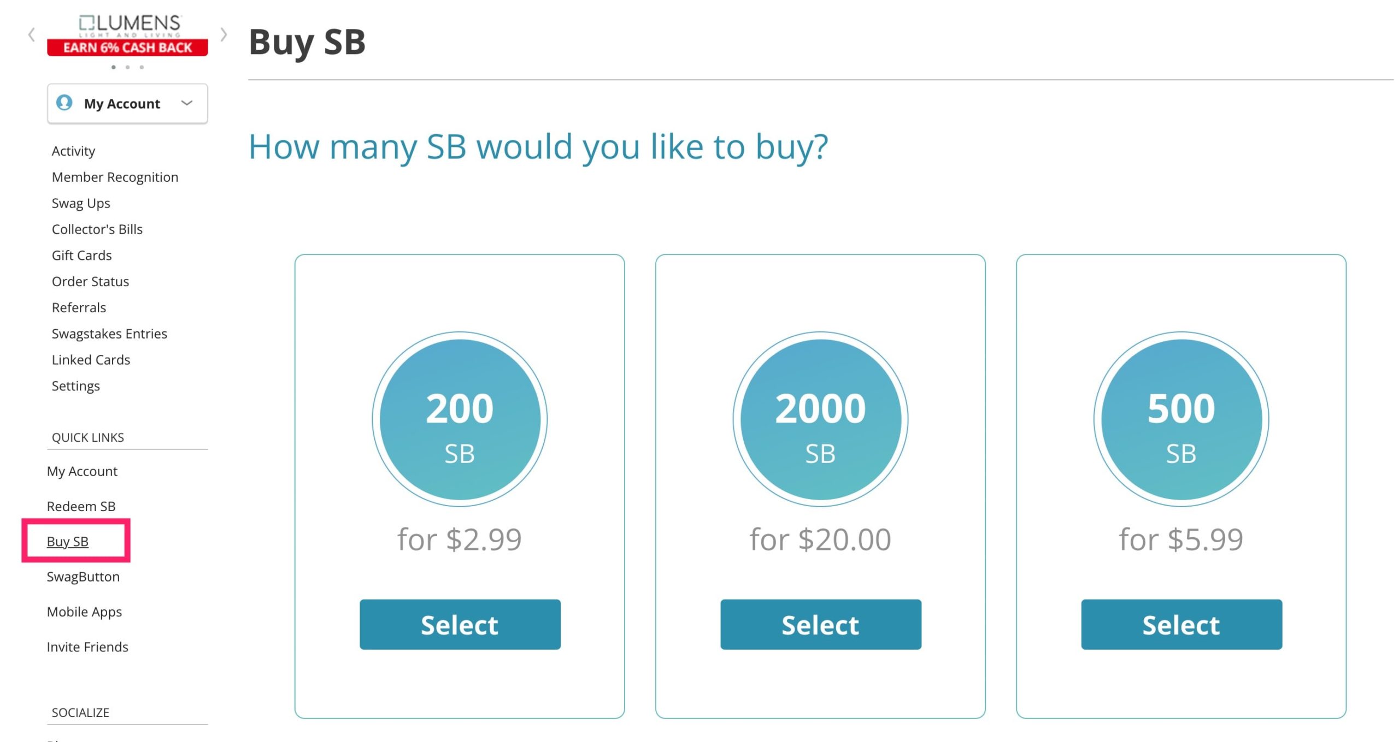Select the middle carousel indicator dot
Viewport: 1399px width, 742px height.
[x=128, y=68]
